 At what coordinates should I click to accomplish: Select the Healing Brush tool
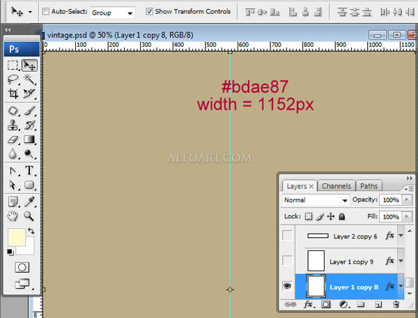(x=13, y=111)
